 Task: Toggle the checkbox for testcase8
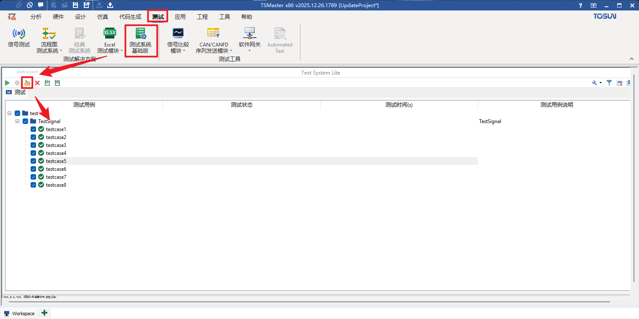click(x=34, y=185)
